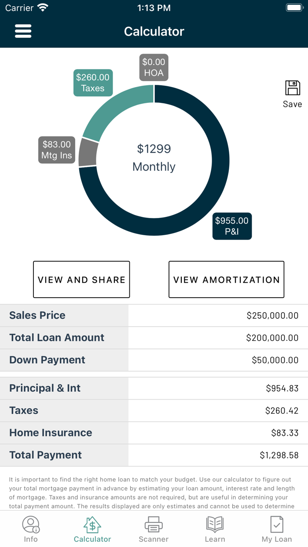308x547 pixels.
Task: Tap the Info person icon
Action: [31, 525]
